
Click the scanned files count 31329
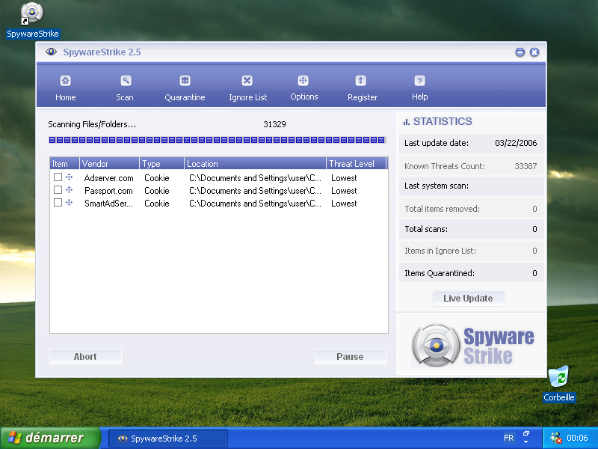pos(274,124)
